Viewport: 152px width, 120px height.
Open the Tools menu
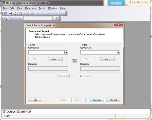tap(42, 8)
